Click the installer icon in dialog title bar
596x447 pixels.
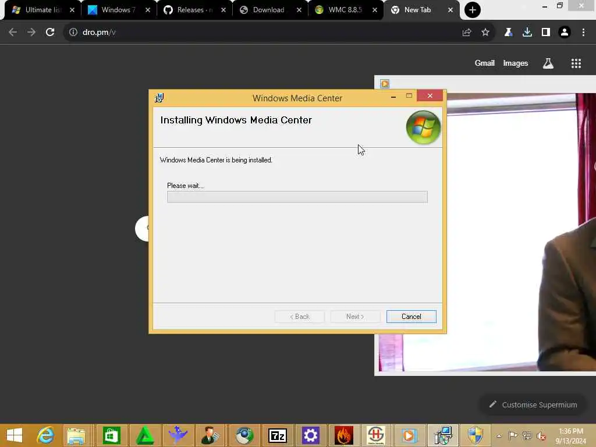pyautogui.click(x=159, y=98)
